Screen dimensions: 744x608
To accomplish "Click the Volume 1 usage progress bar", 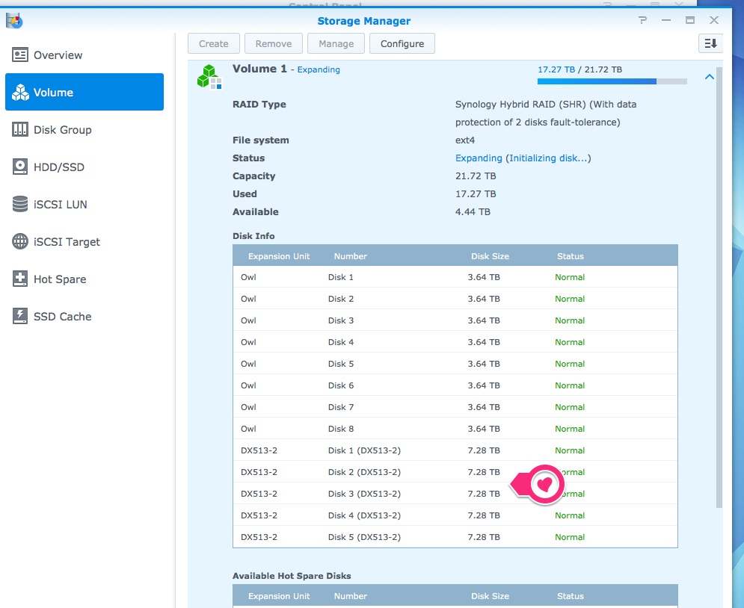I will [612, 81].
